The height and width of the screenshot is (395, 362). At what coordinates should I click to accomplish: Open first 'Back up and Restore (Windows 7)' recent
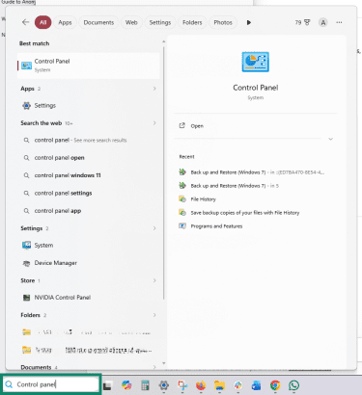(252, 172)
